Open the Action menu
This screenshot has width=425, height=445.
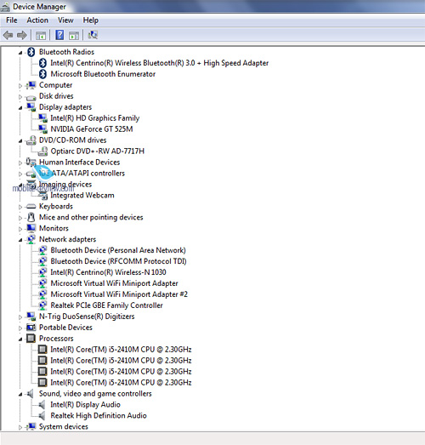click(x=37, y=20)
